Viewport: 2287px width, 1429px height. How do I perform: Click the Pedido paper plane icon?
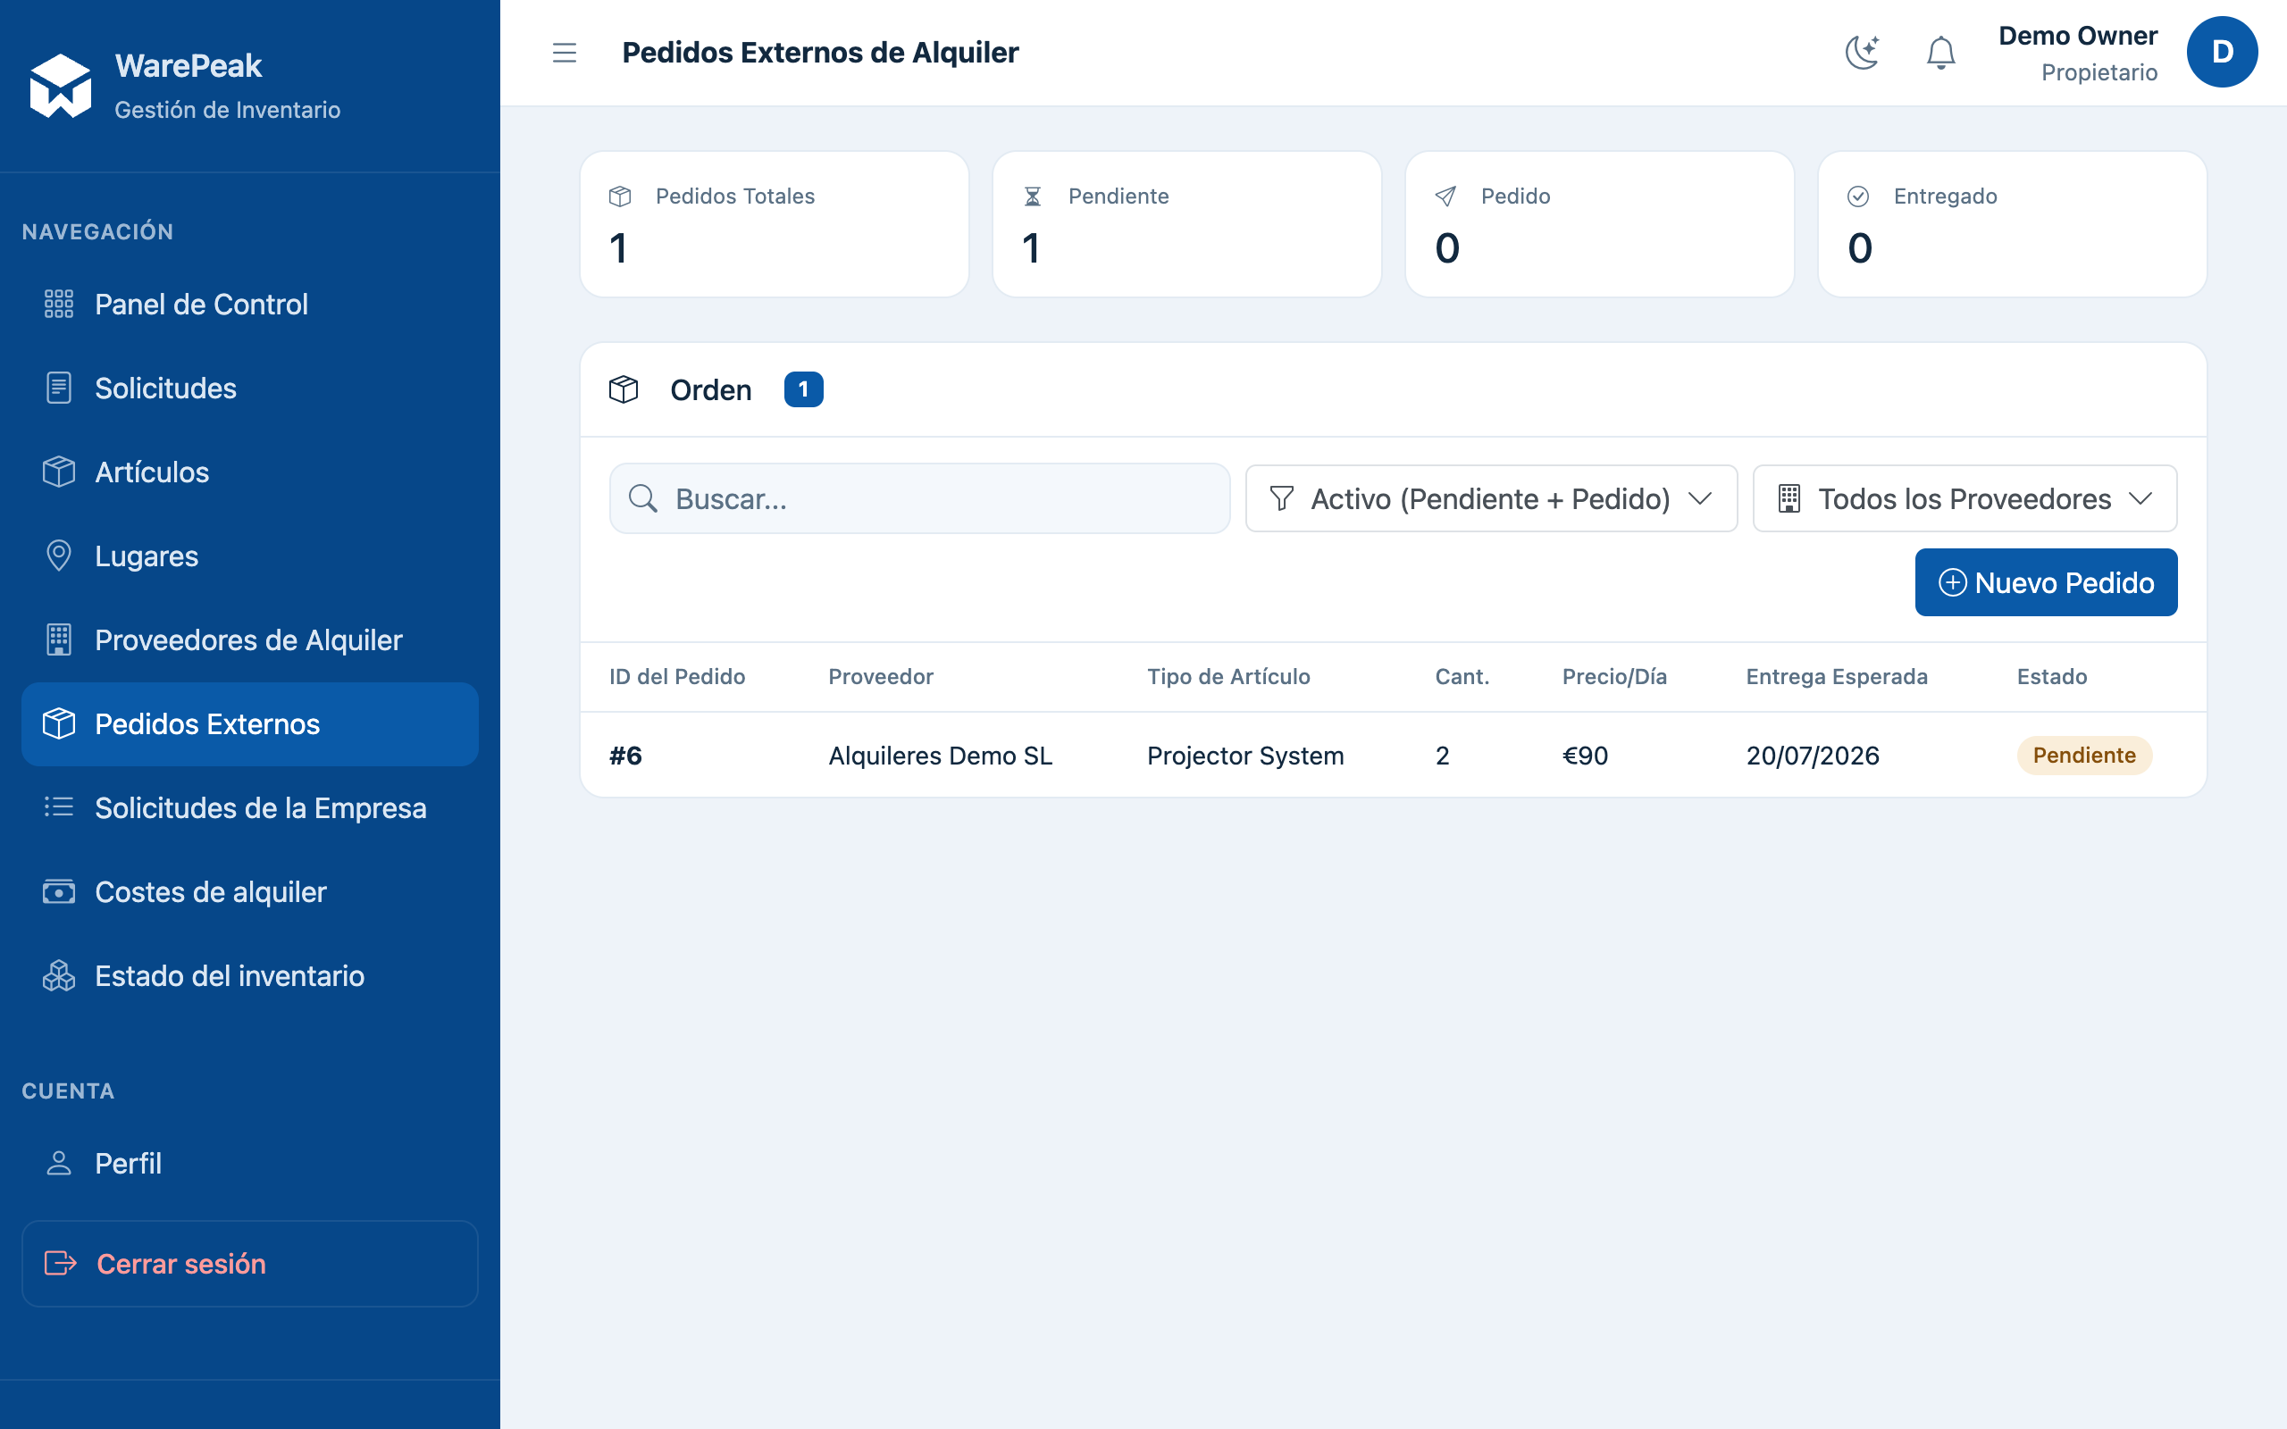[x=1445, y=196]
